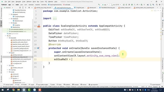164x92 pixels.
Task: Click Expand All in project panel
Action: pyautogui.click(x=23, y=8)
